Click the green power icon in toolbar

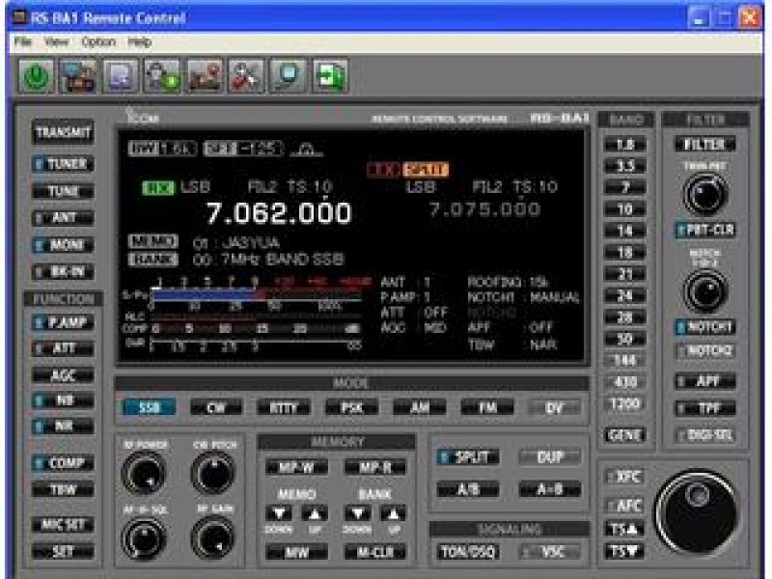click(x=36, y=76)
